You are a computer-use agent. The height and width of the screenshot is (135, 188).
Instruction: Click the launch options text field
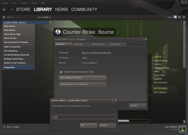84,117
